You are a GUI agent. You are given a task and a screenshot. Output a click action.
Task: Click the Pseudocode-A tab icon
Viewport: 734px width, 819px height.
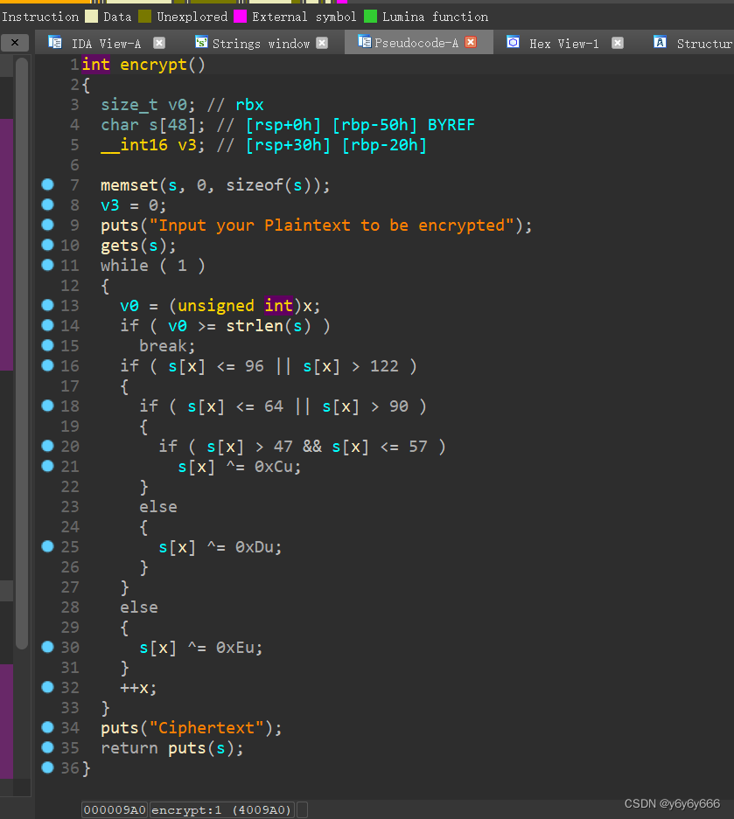tap(365, 42)
